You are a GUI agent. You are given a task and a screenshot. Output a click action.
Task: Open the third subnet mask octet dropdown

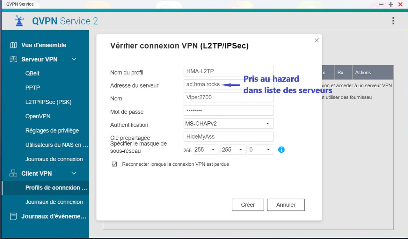pyautogui.click(x=233, y=149)
